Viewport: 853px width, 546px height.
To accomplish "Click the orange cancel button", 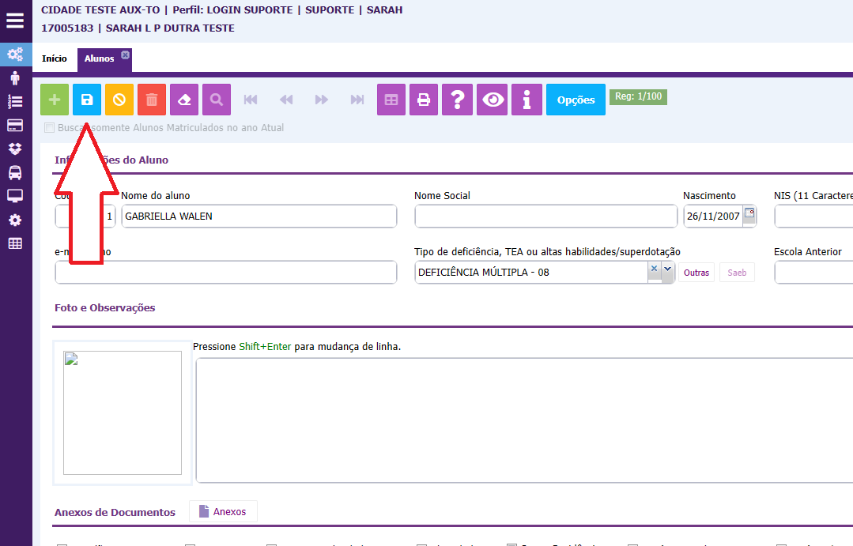I will point(119,100).
